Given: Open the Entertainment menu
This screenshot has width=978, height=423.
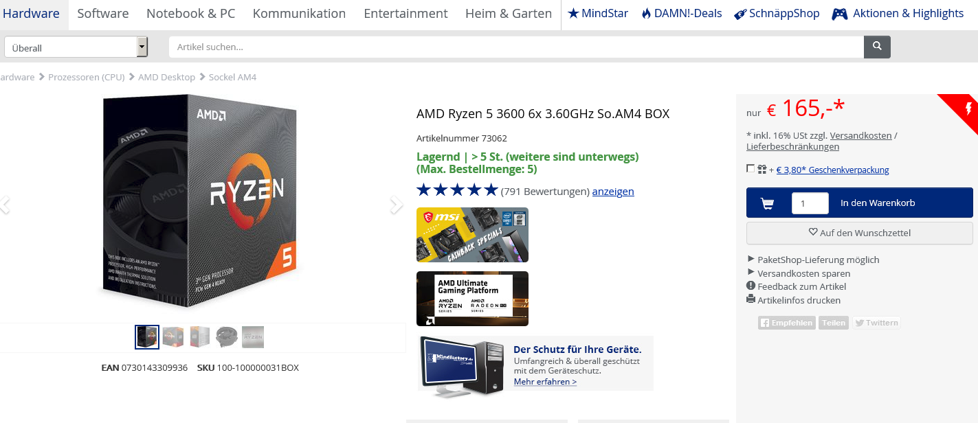Looking at the screenshot, I should click(x=405, y=14).
